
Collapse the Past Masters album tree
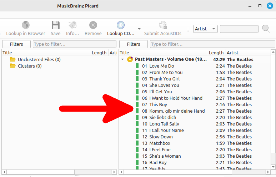(x=122, y=59)
